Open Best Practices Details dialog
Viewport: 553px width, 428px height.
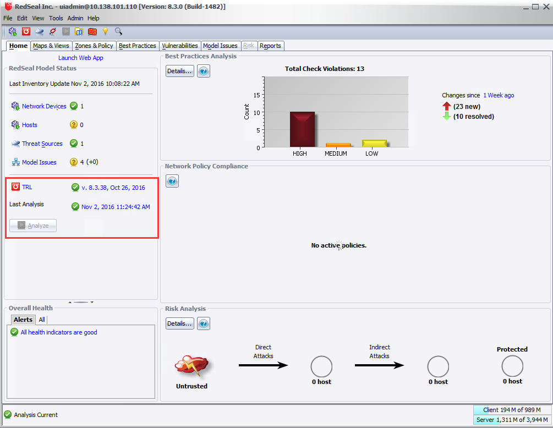click(179, 70)
